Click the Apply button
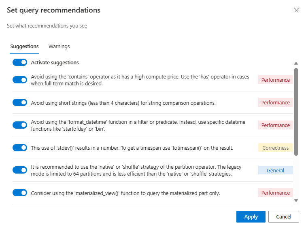This screenshot has width=306, height=229. tap(251, 217)
